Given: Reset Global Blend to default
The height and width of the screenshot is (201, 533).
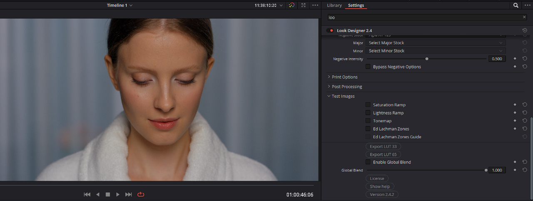Looking at the screenshot, I should pyautogui.click(x=525, y=170).
